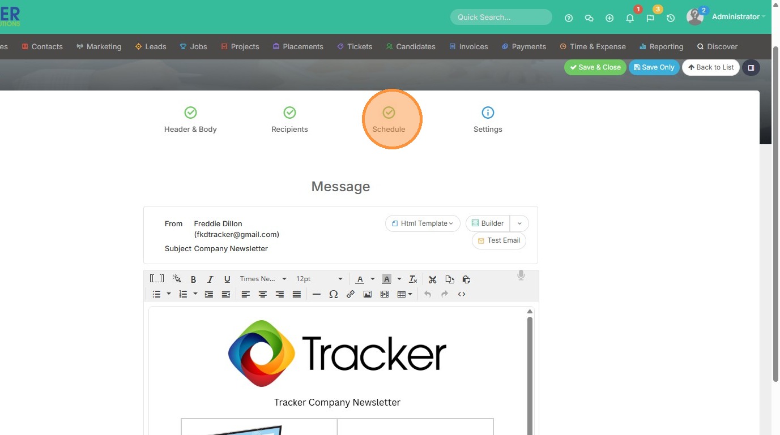The width and height of the screenshot is (780, 435).
Task: Insert a hyperlink in the message
Action: (x=351, y=294)
